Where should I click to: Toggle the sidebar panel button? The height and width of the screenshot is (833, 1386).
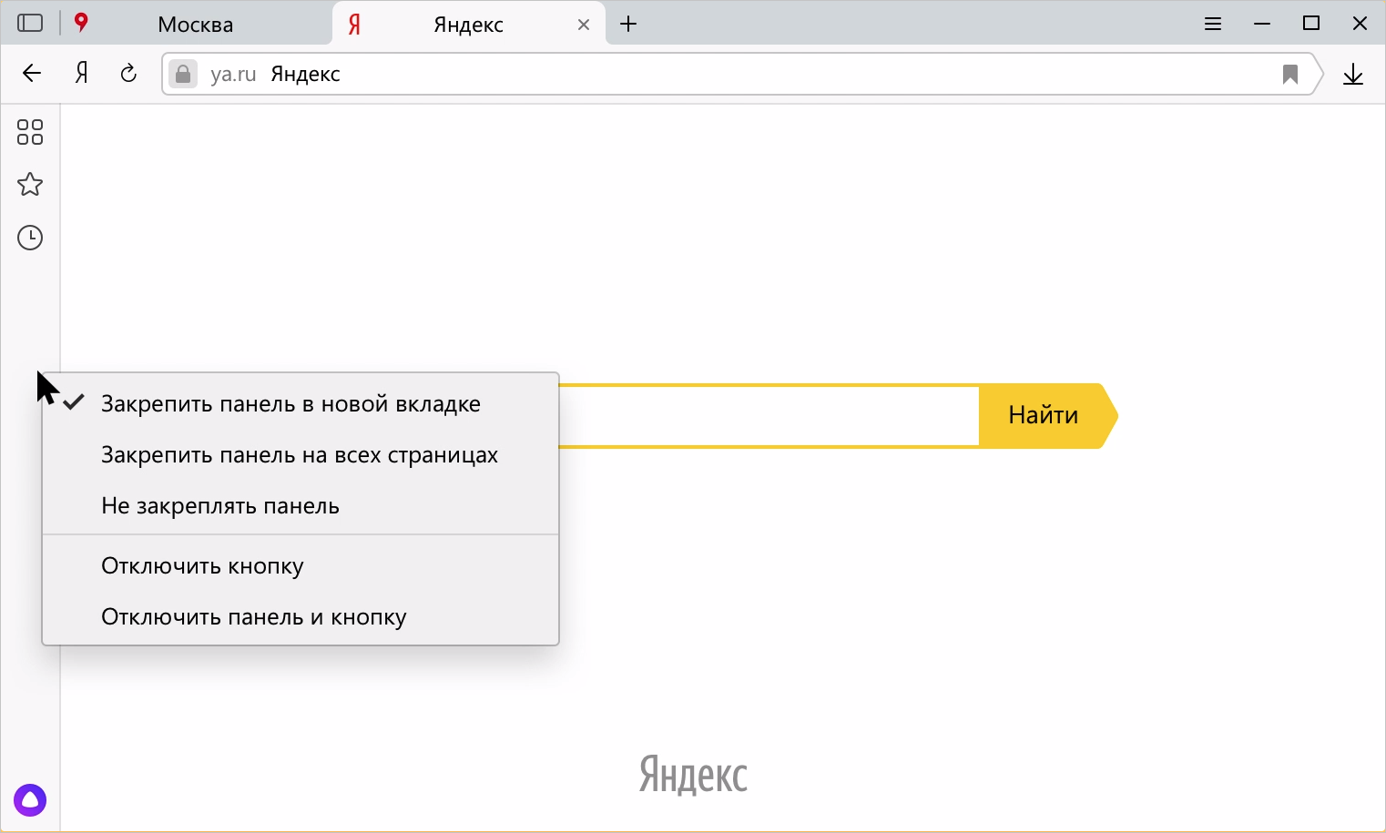tap(30, 23)
